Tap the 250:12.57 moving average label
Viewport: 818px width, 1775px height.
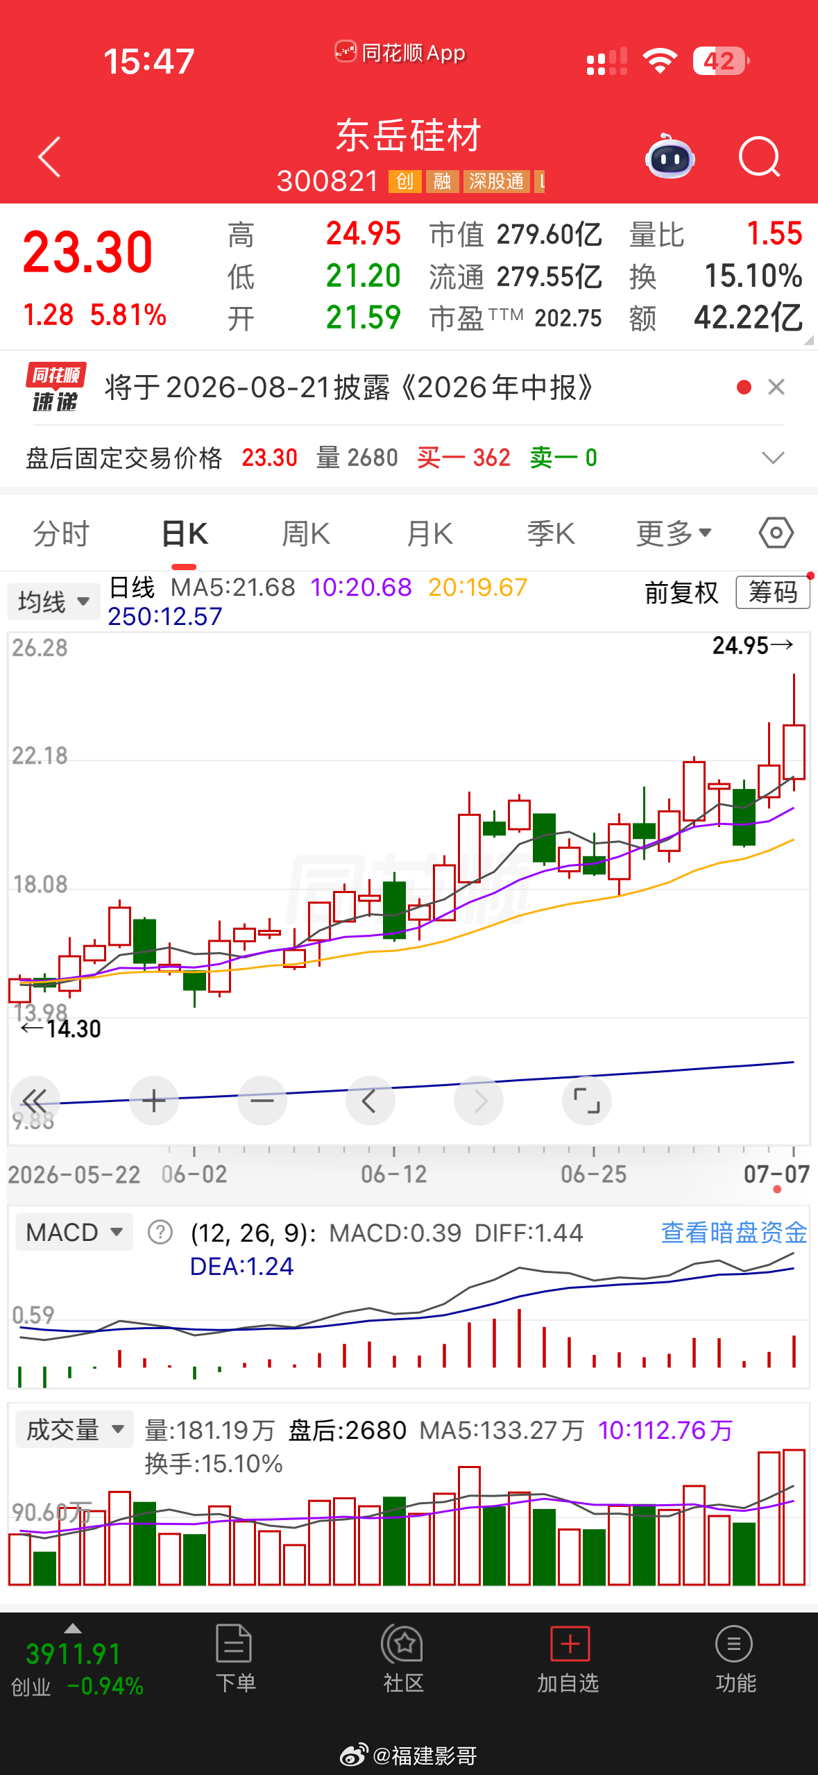[x=165, y=617]
